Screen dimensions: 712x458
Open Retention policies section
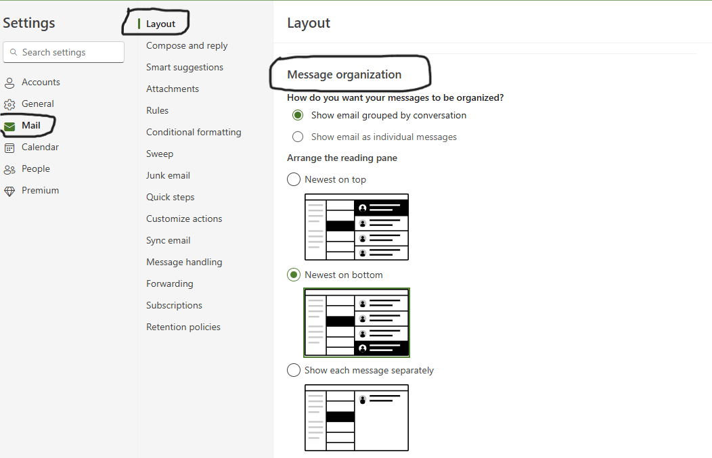[x=183, y=327]
